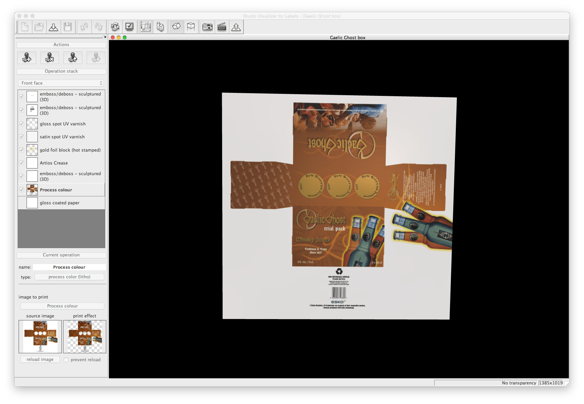Click the export up-arrow tray icon
Image resolution: width=584 pixels, height=404 pixels.
click(236, 27)
